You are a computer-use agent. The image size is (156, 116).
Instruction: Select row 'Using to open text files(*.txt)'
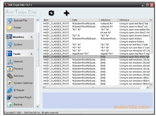tap(96, 24)
